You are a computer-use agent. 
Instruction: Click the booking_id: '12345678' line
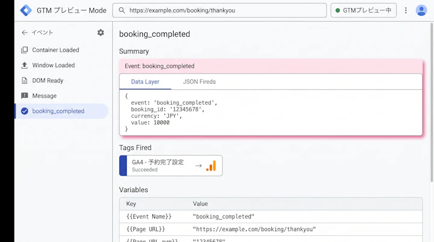click(x=168, y=109)
